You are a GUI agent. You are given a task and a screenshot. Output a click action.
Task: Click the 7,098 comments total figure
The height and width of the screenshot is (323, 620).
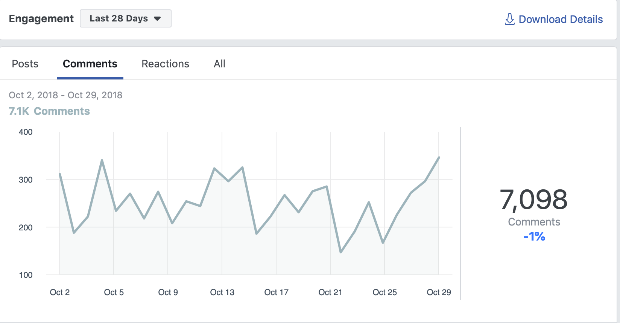click(x=533, y=200)
